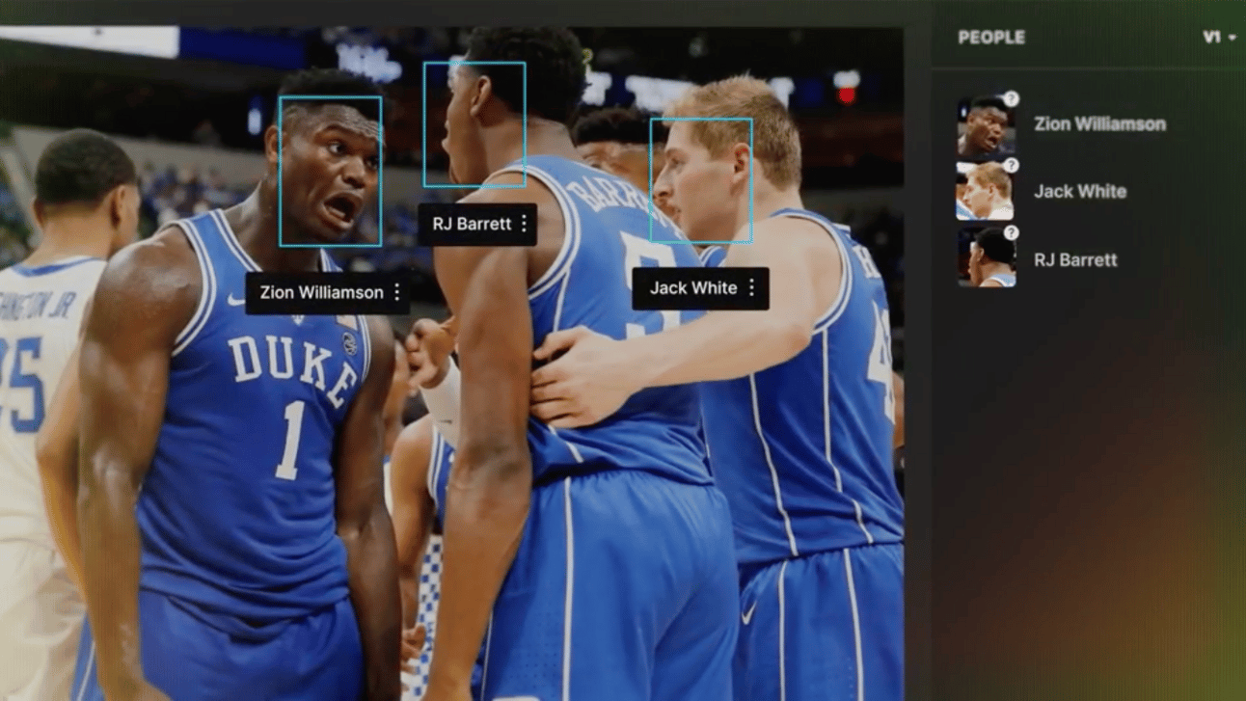Click the RJ Barrett name in People list
The image size is (1246, 701).
(1075, 259)
